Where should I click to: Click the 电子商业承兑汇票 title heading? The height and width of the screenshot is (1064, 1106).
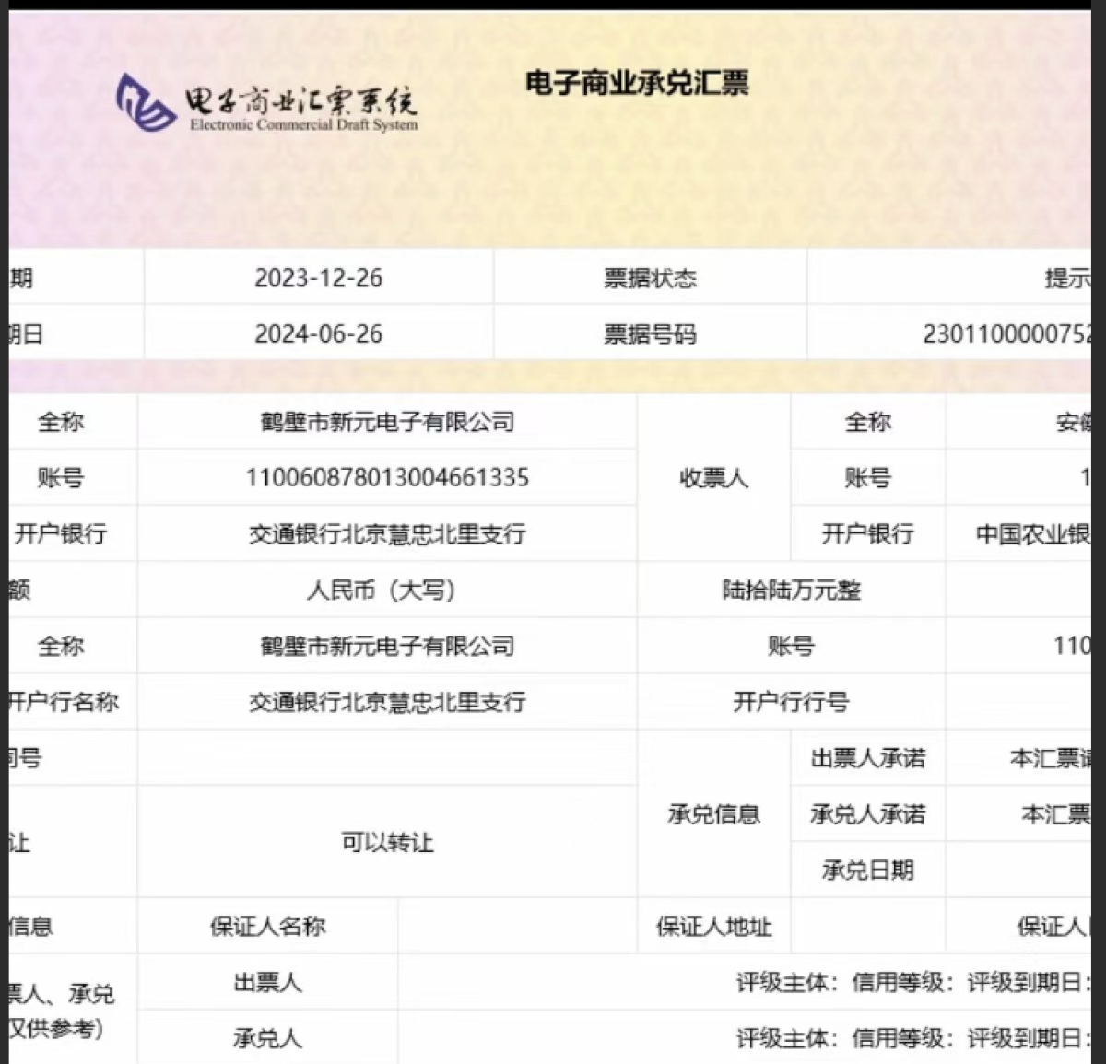[637, 83]
